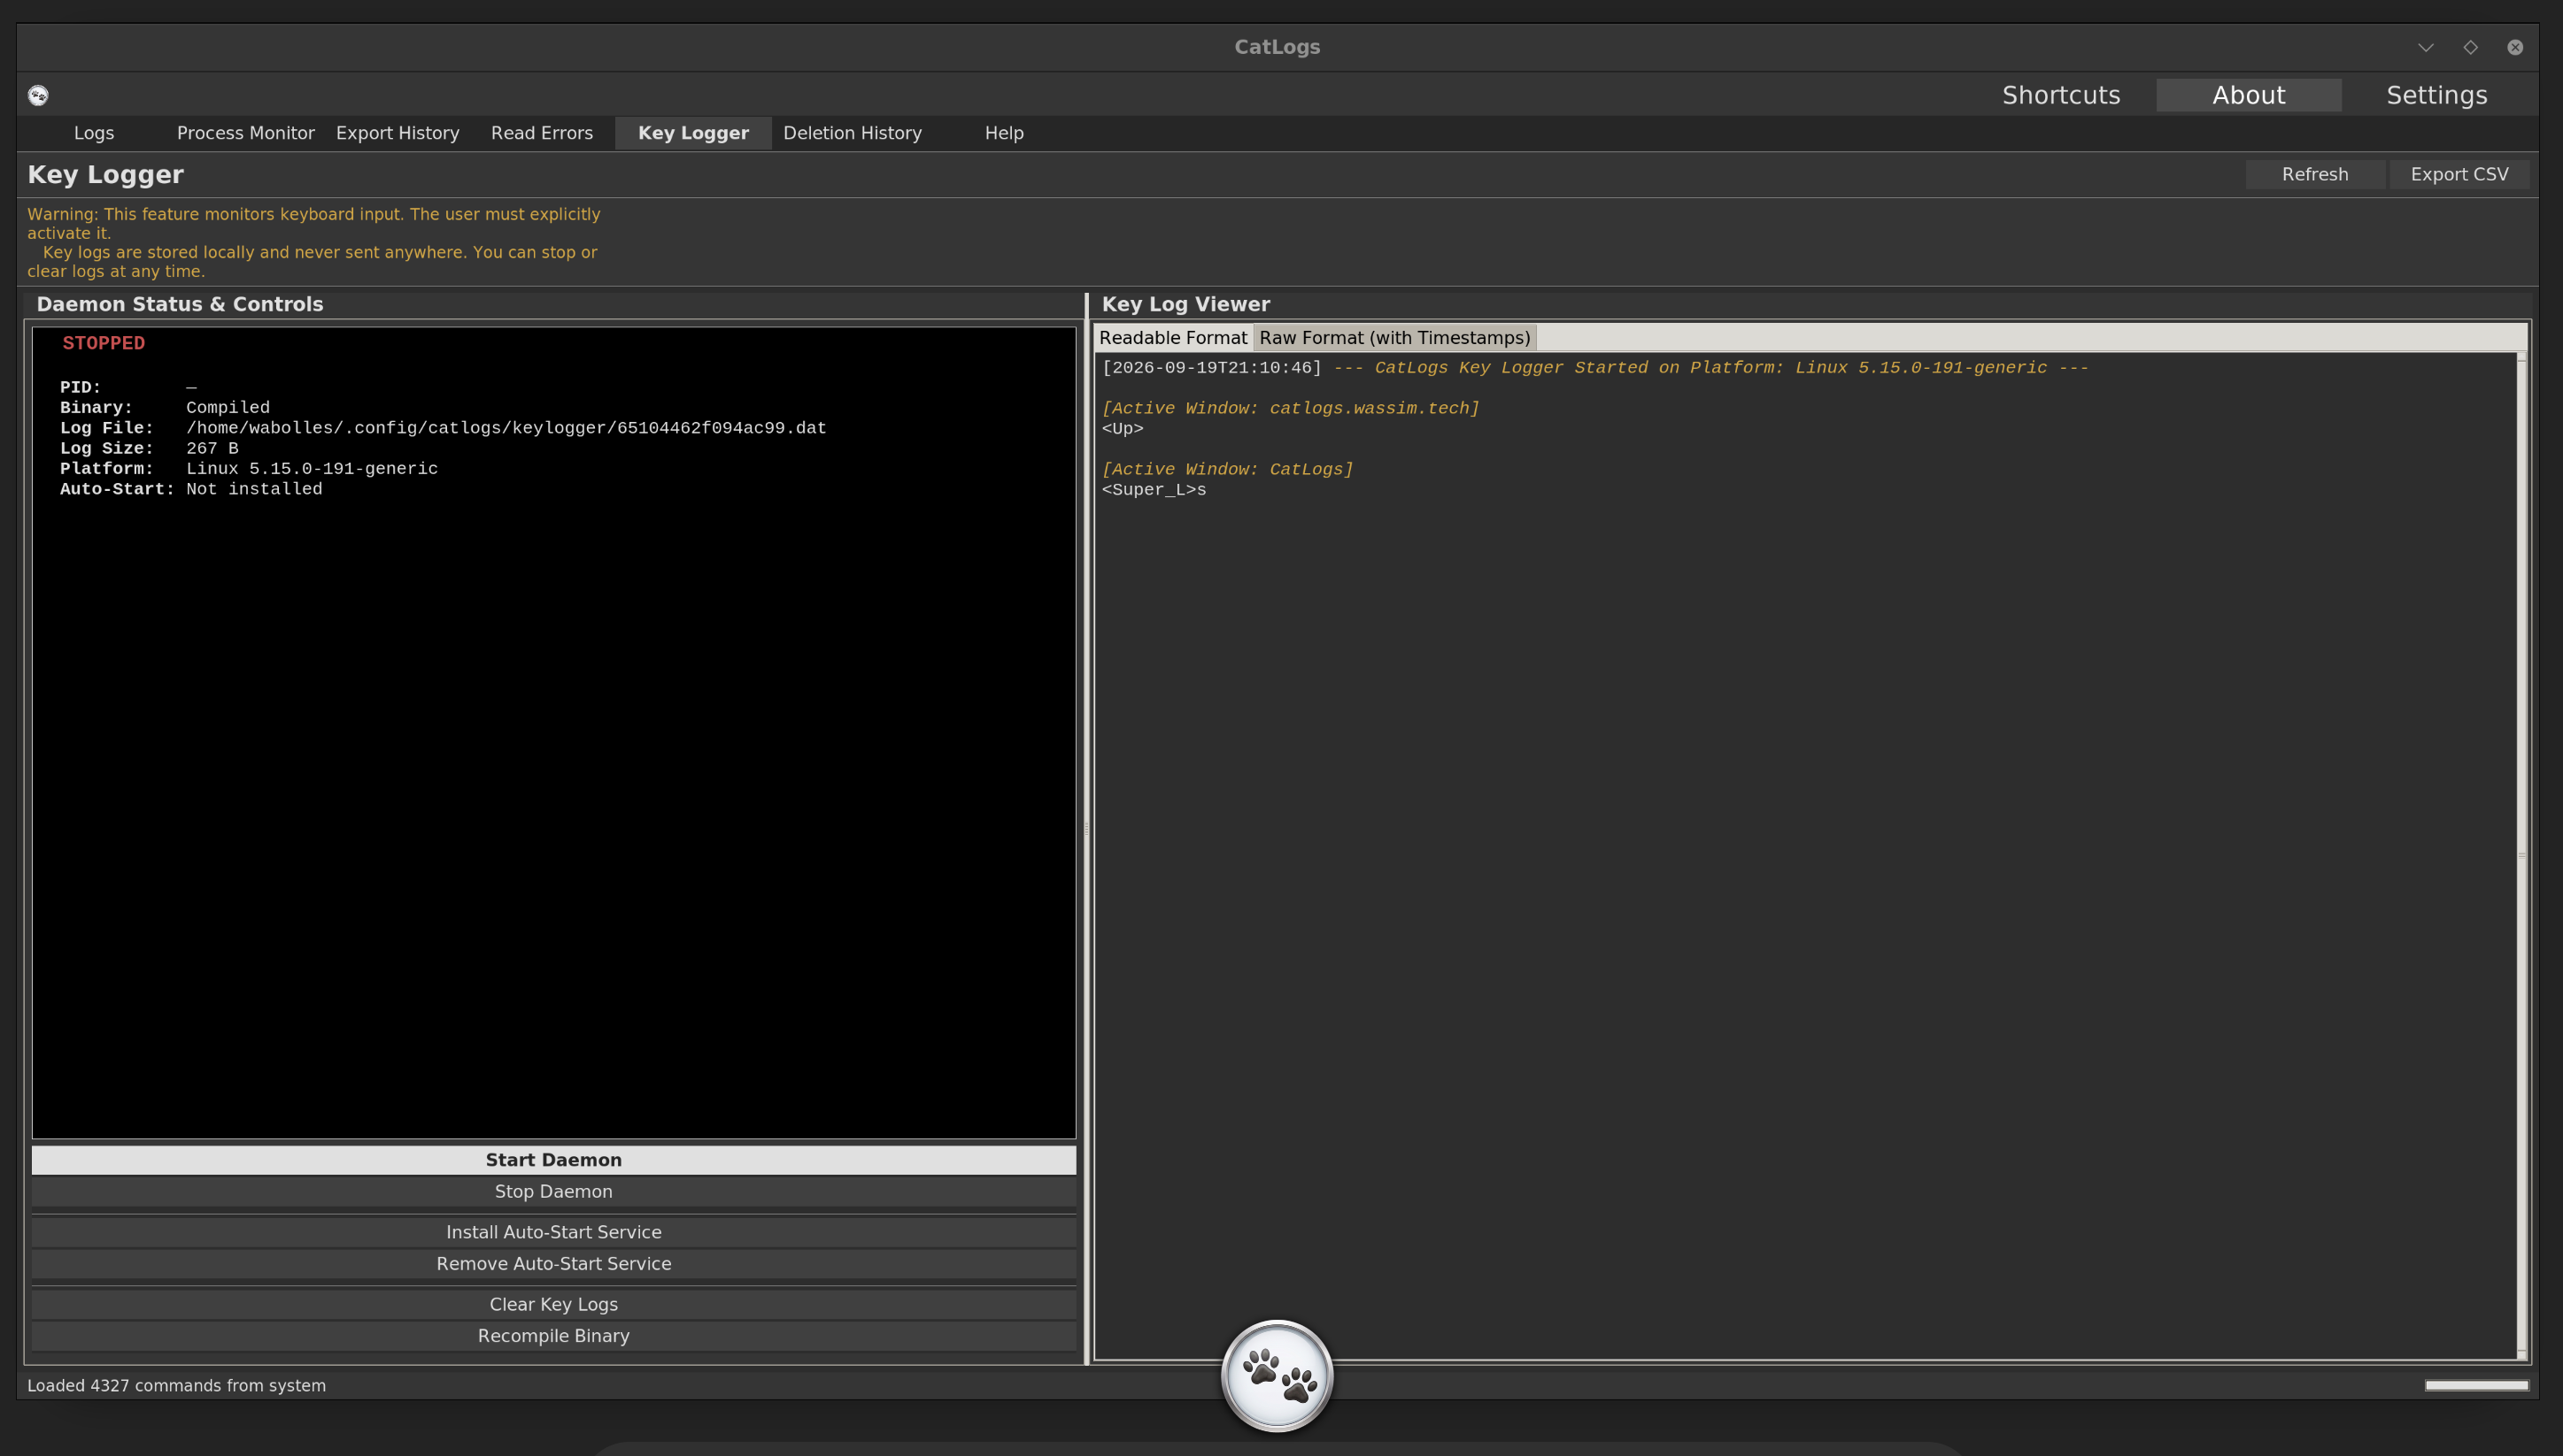Click the Key Log Viewer vertical scrollbar
The image size is (2563, 1456).
tap(2521, 855)
